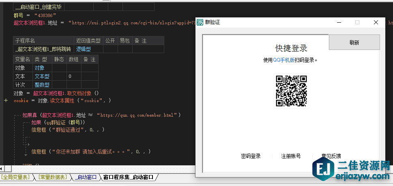Switch to the [常量数据表] tab
This screenshot has height=186, width=393.
(53, 177)
